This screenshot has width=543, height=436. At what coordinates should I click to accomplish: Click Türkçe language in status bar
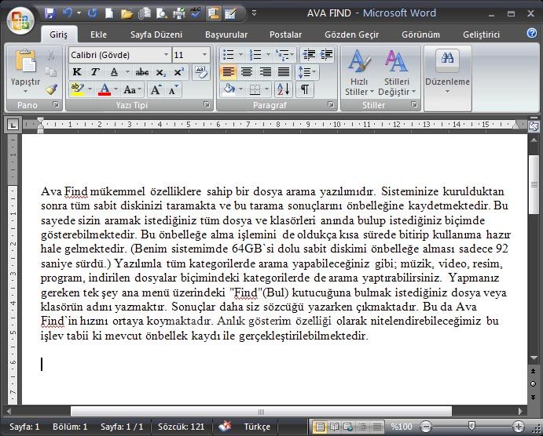pyautogui.click(x=257, y=427)
